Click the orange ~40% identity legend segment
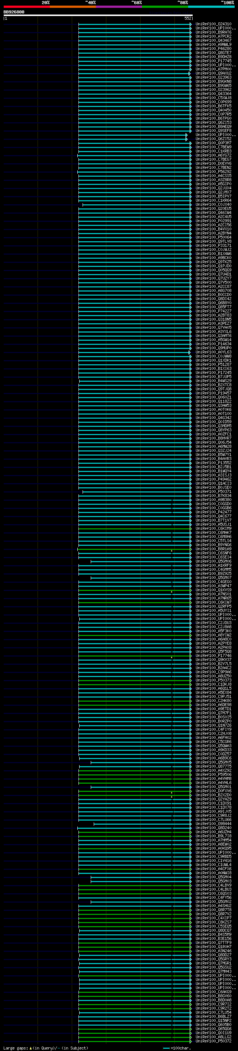238x1051 pixels. (x=73, y=7)
